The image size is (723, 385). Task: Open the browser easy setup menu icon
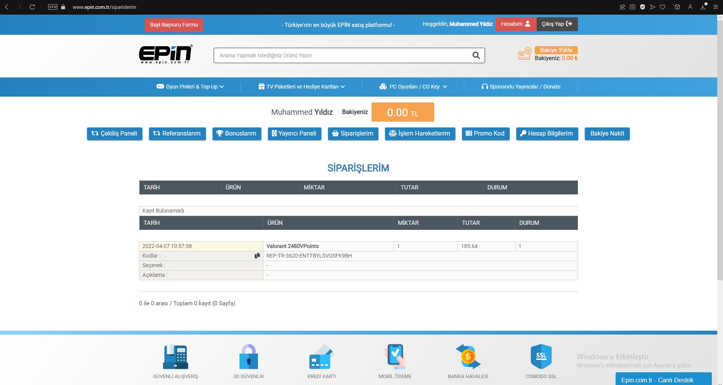716,7
